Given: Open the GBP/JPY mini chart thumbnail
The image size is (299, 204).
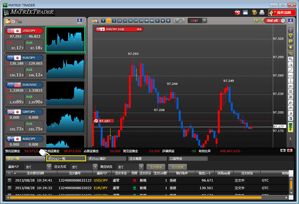Looking at the screenshot, I should coord(65,121).
